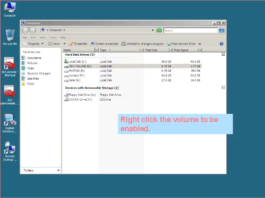The image size is (265, 198).
Task: Click Uninstall or change a program
Action: (x=142, y=44)
